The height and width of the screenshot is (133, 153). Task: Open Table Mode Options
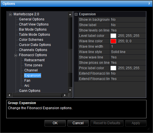point(35,35)
